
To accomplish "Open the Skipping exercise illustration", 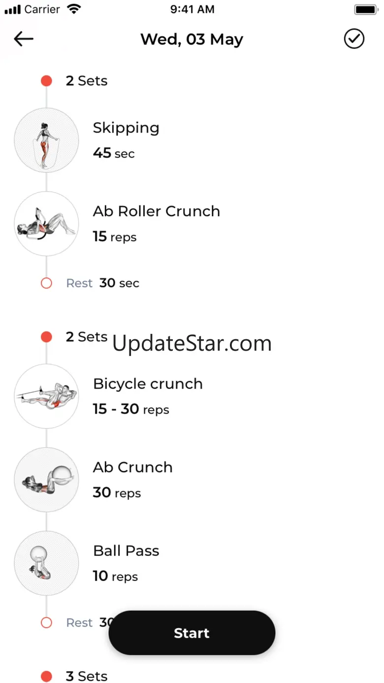I will 46,140.
